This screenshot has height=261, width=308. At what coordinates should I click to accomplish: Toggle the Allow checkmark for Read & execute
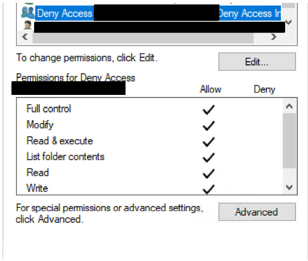tap(209, 142)
